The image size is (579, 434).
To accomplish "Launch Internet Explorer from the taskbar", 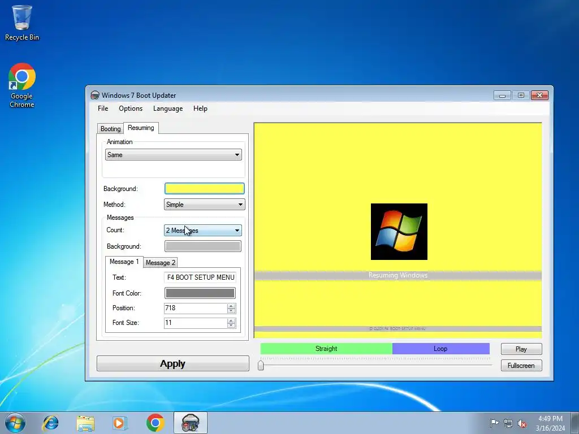I will tap(50, 423).
